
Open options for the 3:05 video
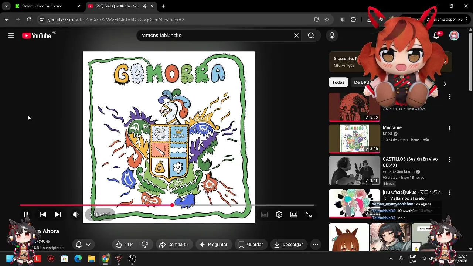coord(450,97)
